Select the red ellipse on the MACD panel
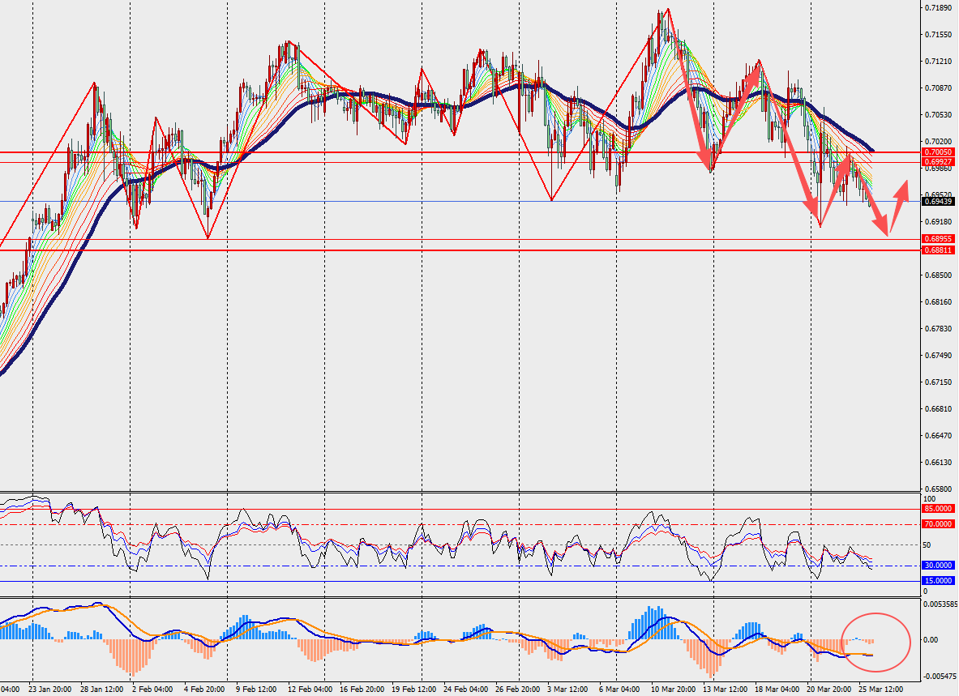 click(876, 641)
